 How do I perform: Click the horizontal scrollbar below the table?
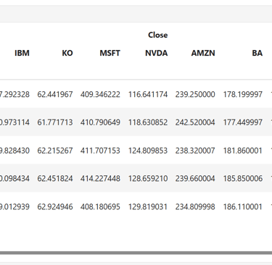136,253
